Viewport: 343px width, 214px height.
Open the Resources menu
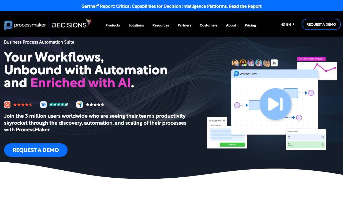pyautogui.click(x=161, y=25)
